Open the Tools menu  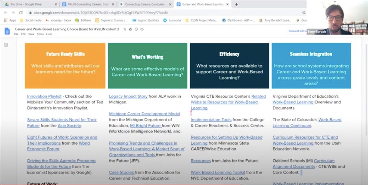(40, 34)
